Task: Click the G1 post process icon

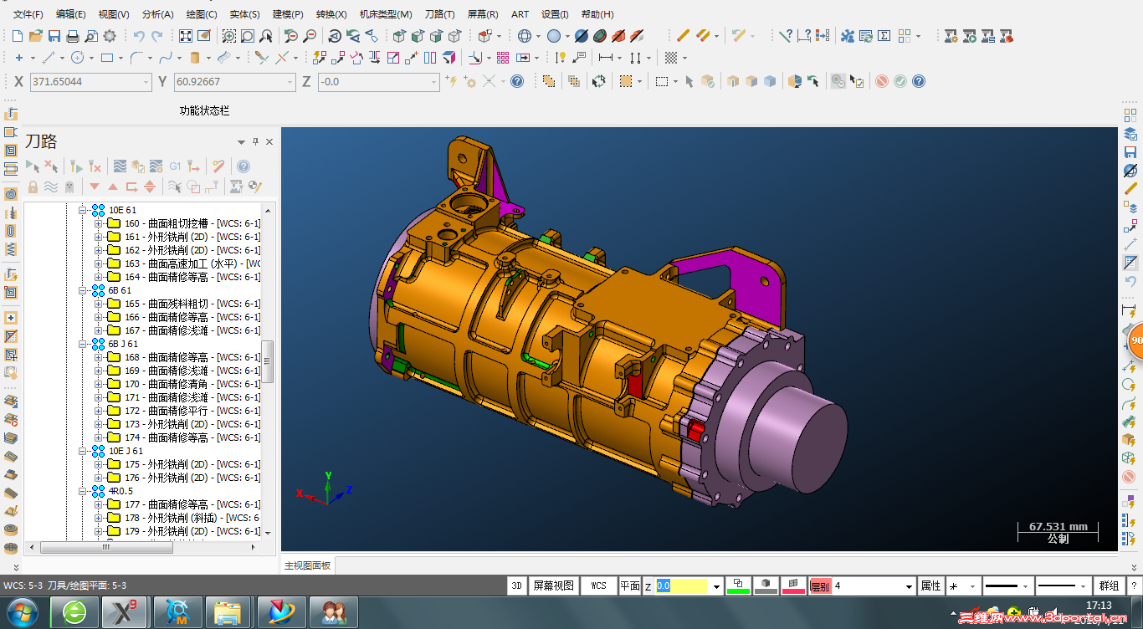Action: pyautogui.click(x=175, y=166)
